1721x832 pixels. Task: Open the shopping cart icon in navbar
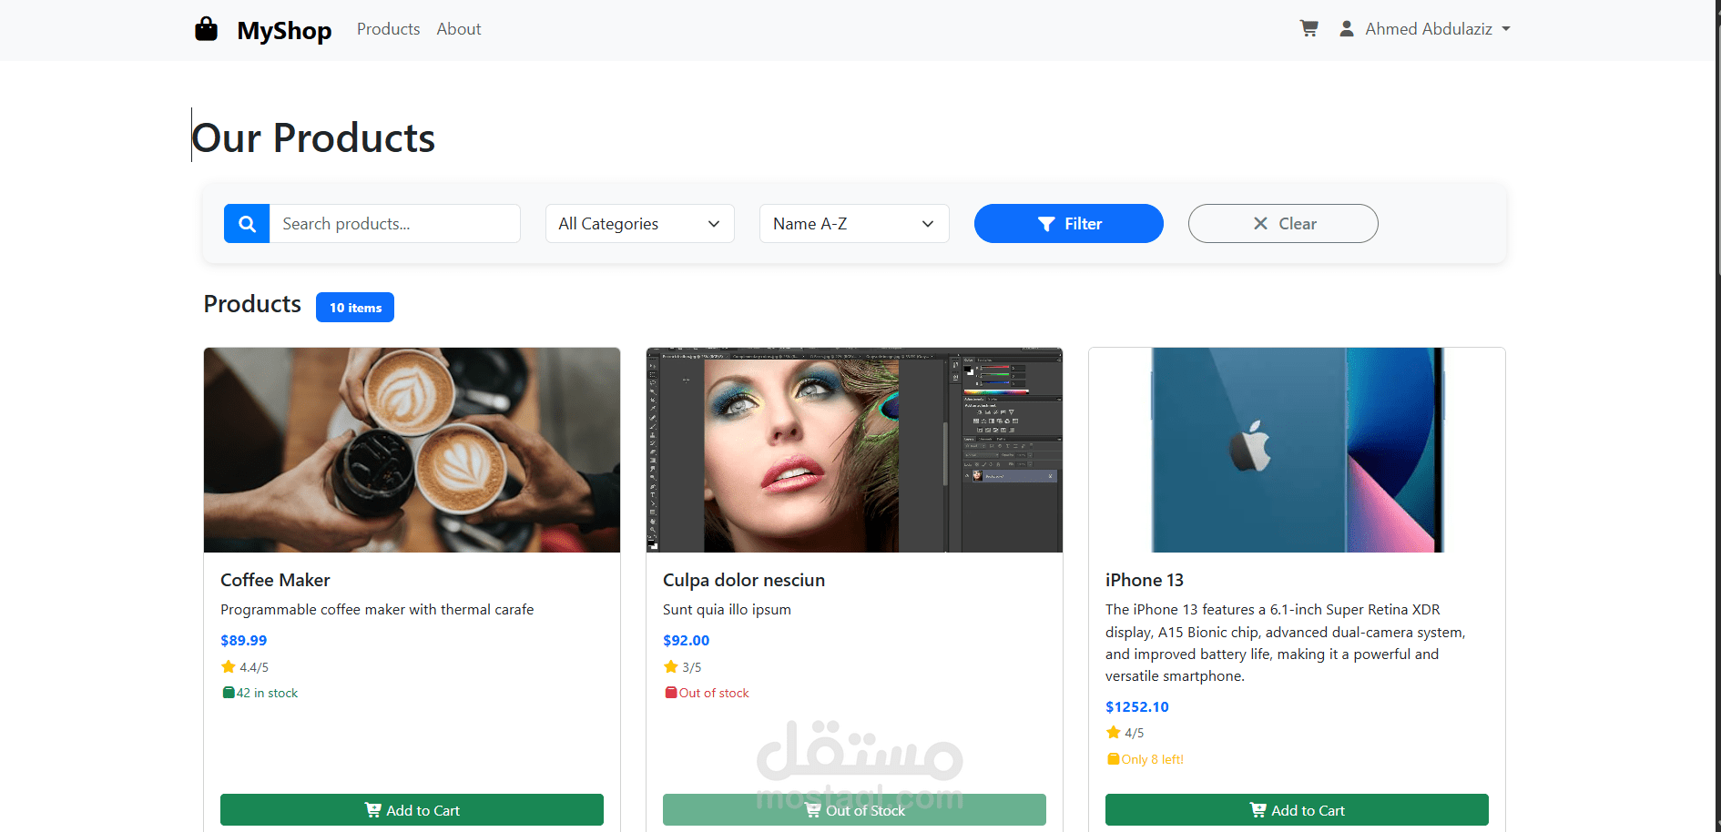1309,28
